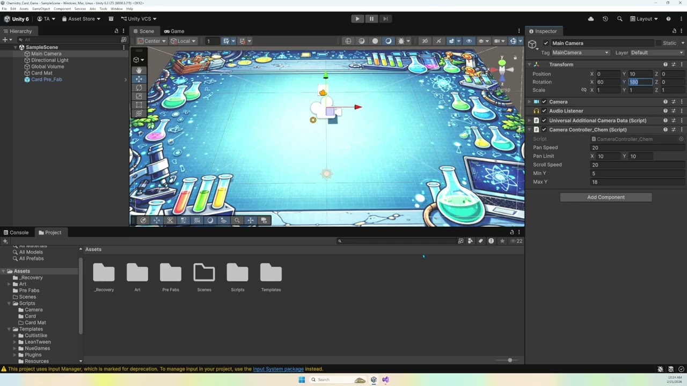Select Directional Light in Hierarchy
The width and height of the screenshot is (687, 386).
(50, 60)
